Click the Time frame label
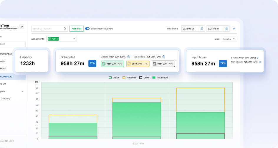Viewport: 278px width, 148px height. tap(173, 29)
